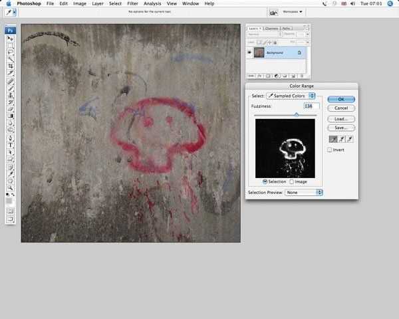Choose the Add to Sample eyedropper

point(341,138)
